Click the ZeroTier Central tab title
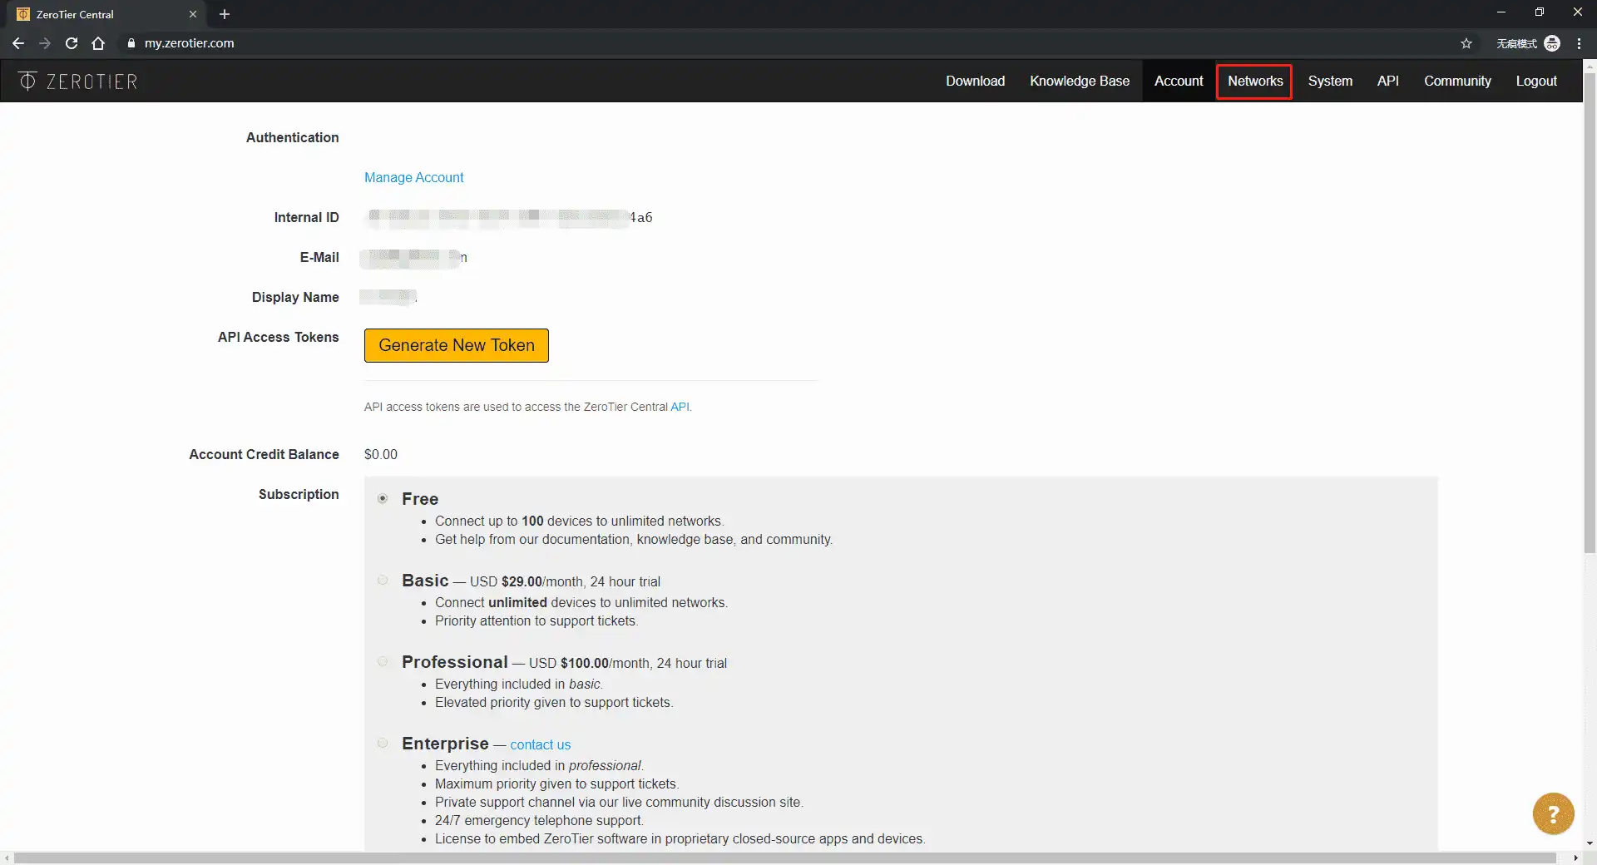Screen dimensions: 1597x865 pyautogui.click(x=75, y=14)
